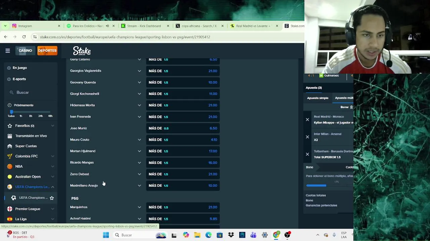430x241 pixels.
Task: Click the sidebar Buscar search field
Action: pos(30,92)
